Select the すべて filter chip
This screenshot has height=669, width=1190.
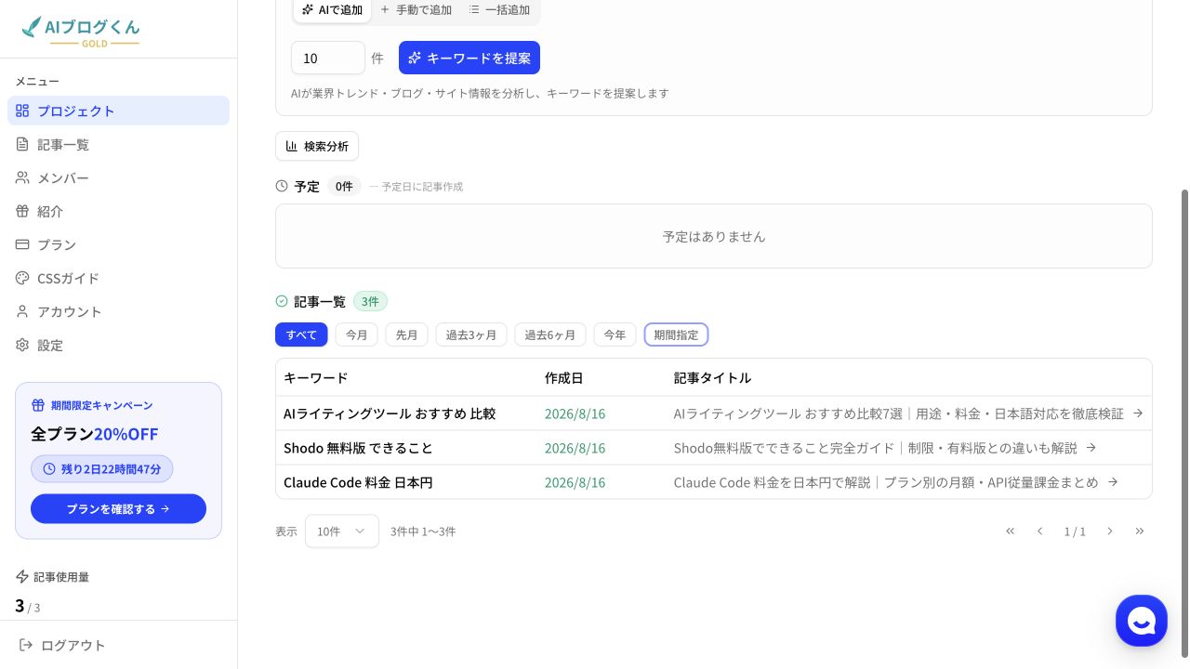tap(301, 334)
